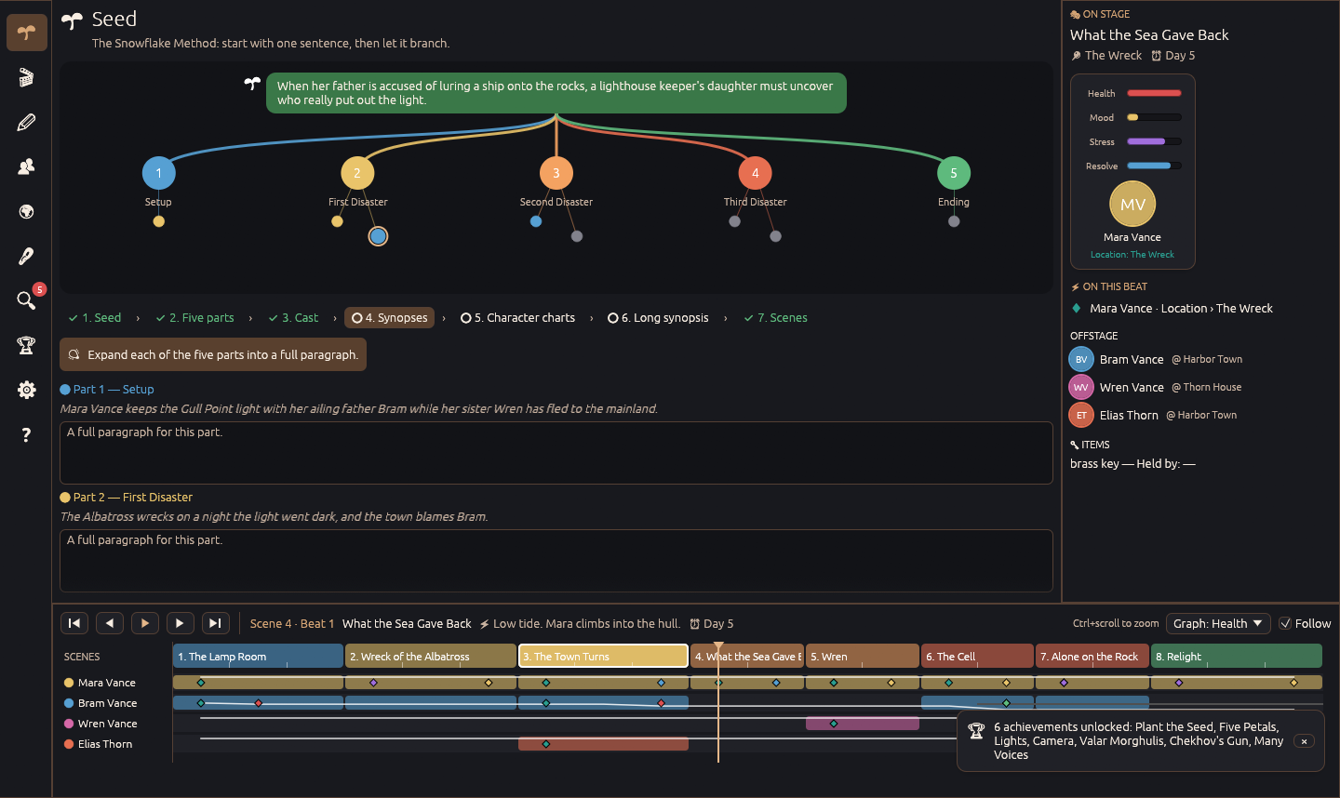Dismiss the achievements notification
This screenshot has width=1340, height=798.
[x=1304, y=741]
